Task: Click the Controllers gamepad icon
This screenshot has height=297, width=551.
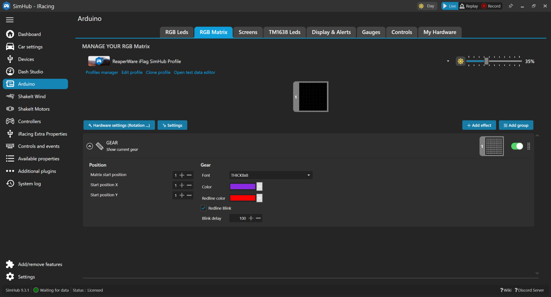Action: 10,121
